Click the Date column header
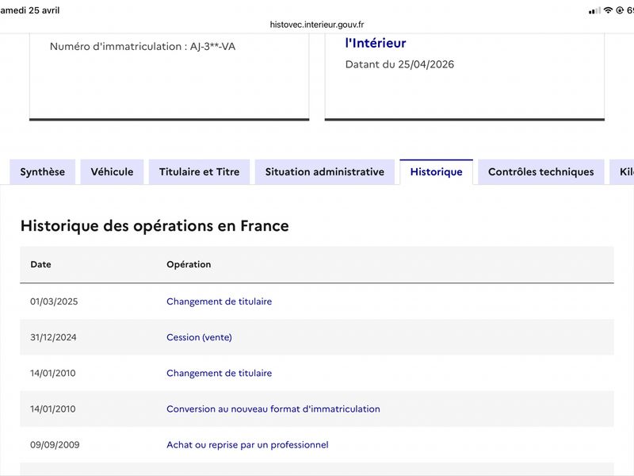The width and height of the screenshot is (634, 476). pos(40,264)
